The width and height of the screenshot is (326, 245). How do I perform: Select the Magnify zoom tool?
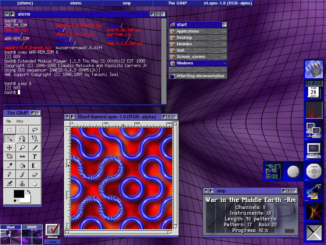pyautogui.click(x=22, y=148)
